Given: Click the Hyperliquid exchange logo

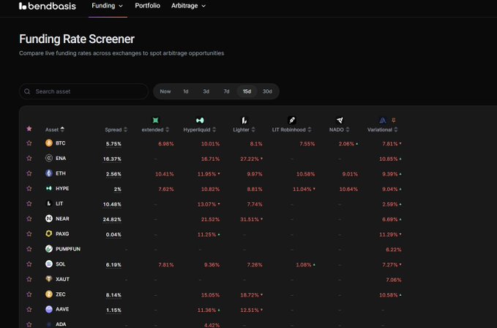Looking at the screenshot, I should point(200,121).
